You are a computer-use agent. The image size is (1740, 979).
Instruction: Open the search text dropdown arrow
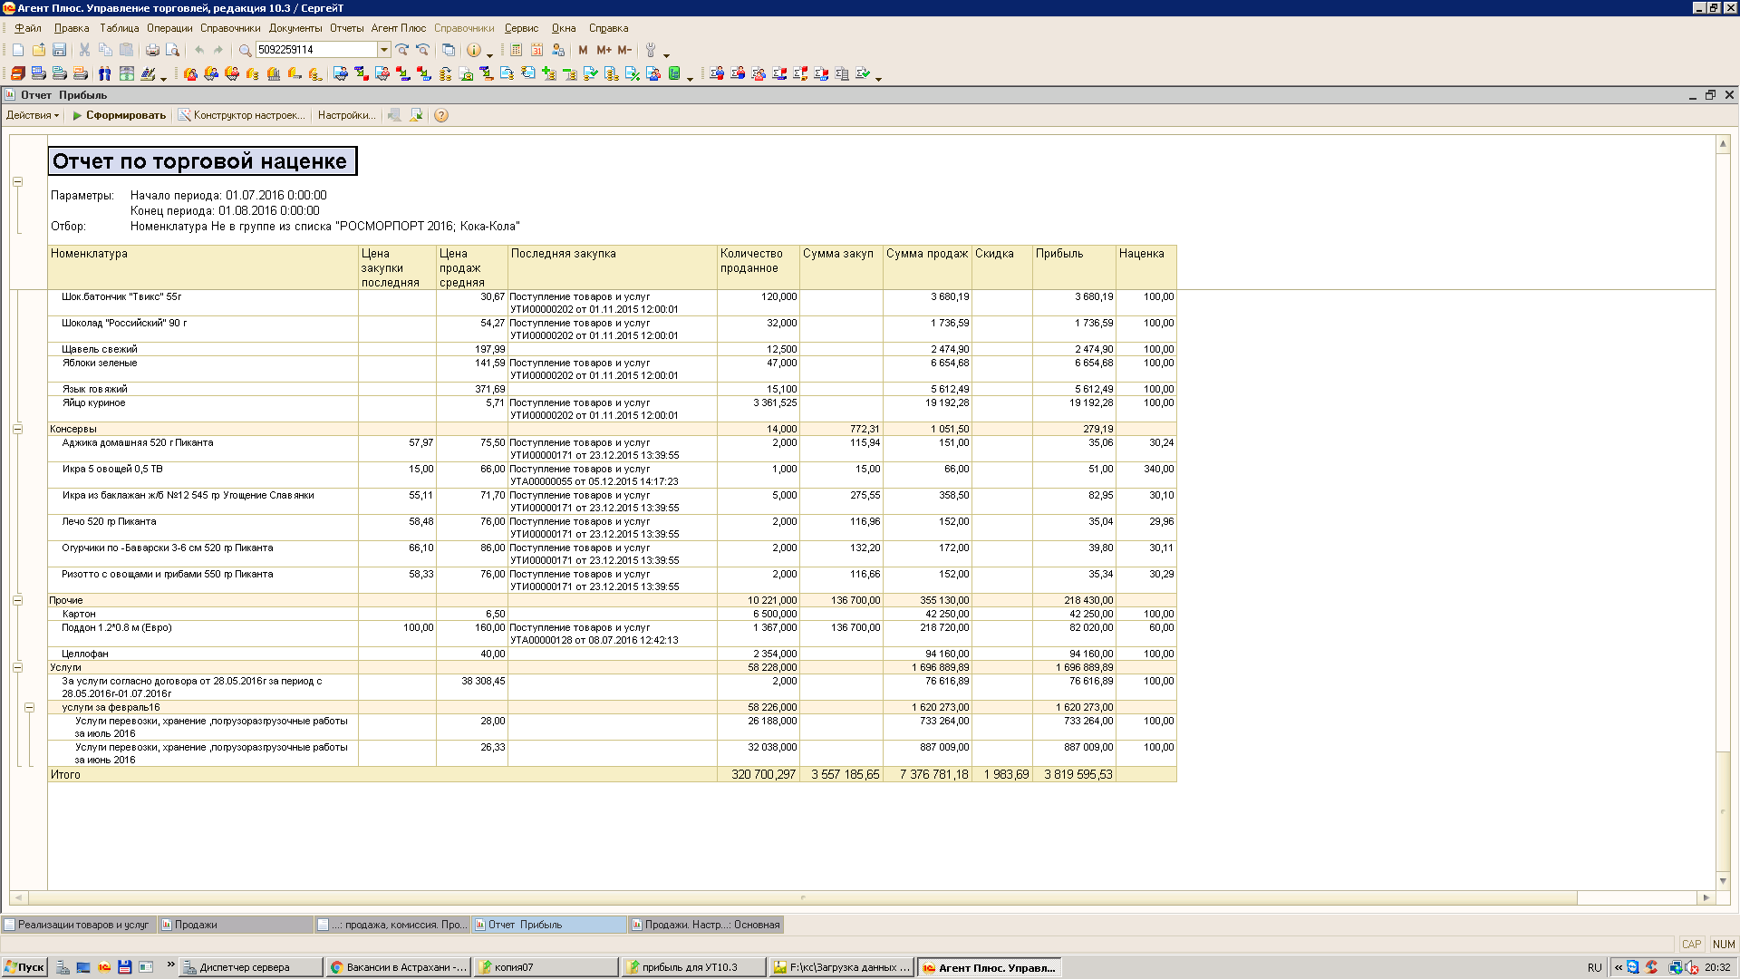click(384, 50)
